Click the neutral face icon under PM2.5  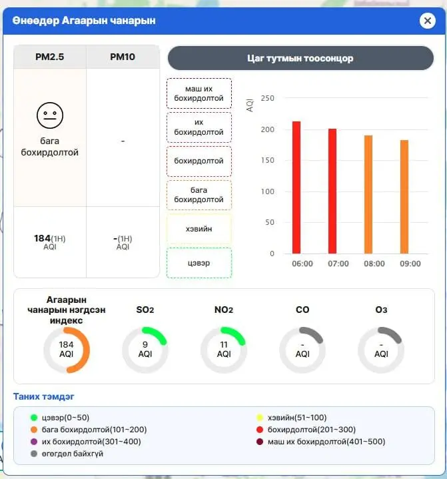tap(49, 115)
